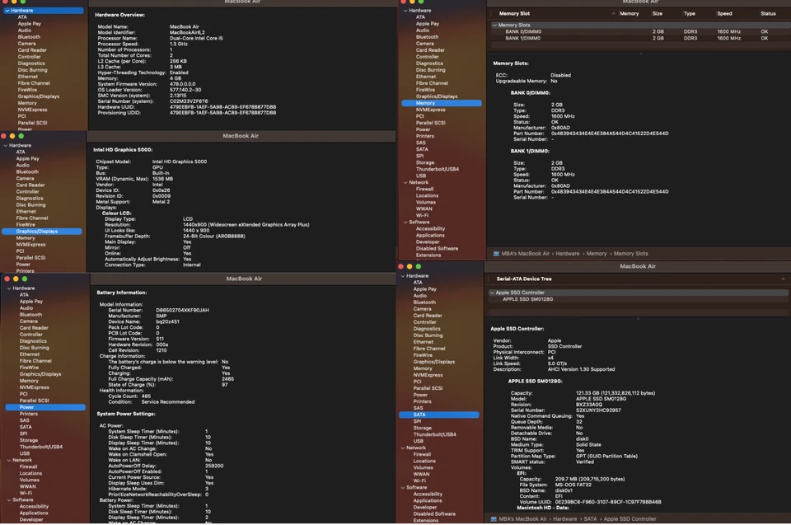Screen dimensions: 791x525
Task: Collapse Network group in Memory window sidebar
Action: pyautogui.click(x=405, y=183)
